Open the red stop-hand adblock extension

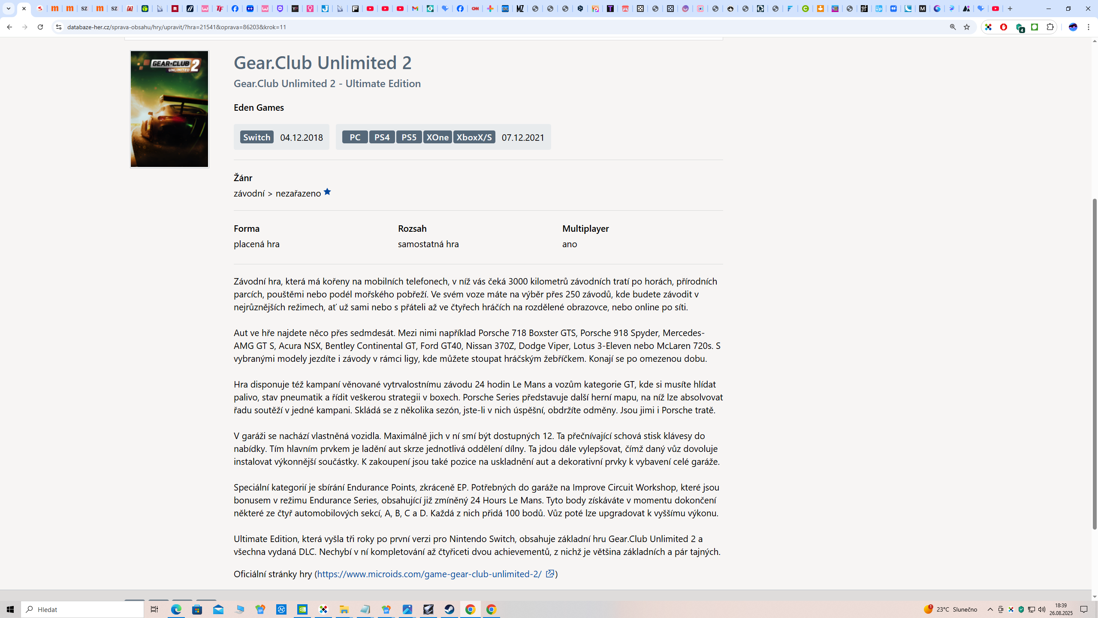(x=1004, y=27)
